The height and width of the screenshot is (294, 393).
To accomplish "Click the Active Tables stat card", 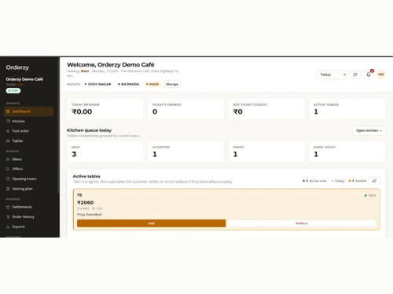I will coord(347,109).
